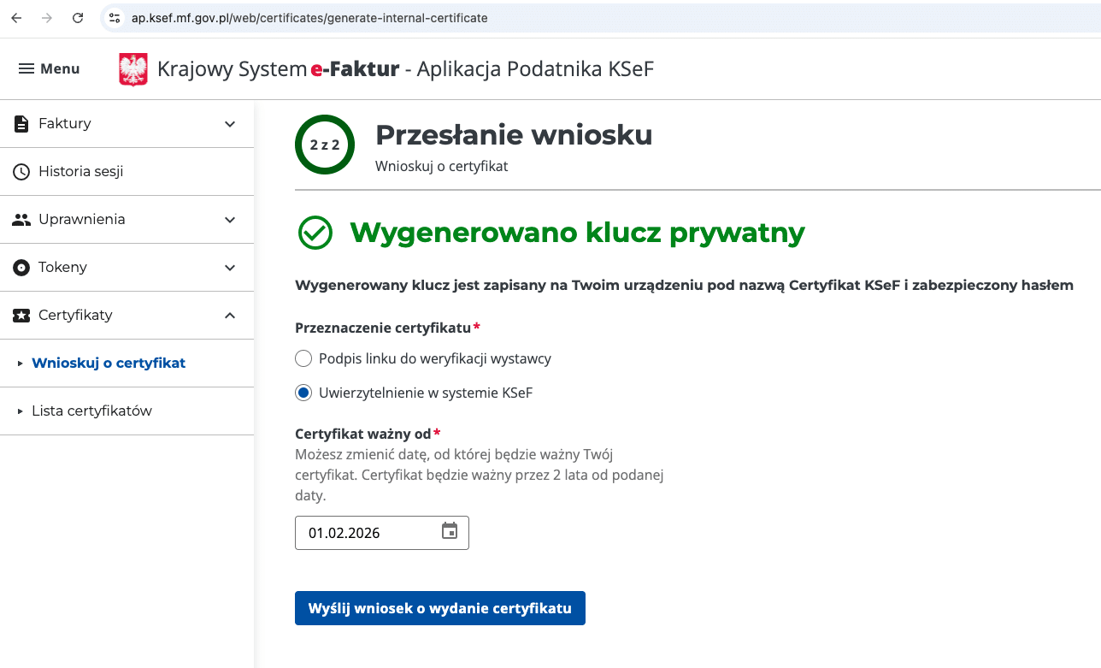
Task: Select Uwierzytelnienie w systemie KSeF option
Action: pyautogui.click(x=303, y=393)
